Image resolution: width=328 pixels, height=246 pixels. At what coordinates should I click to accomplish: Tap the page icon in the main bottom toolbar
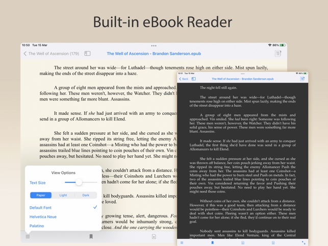pos(154,237)
